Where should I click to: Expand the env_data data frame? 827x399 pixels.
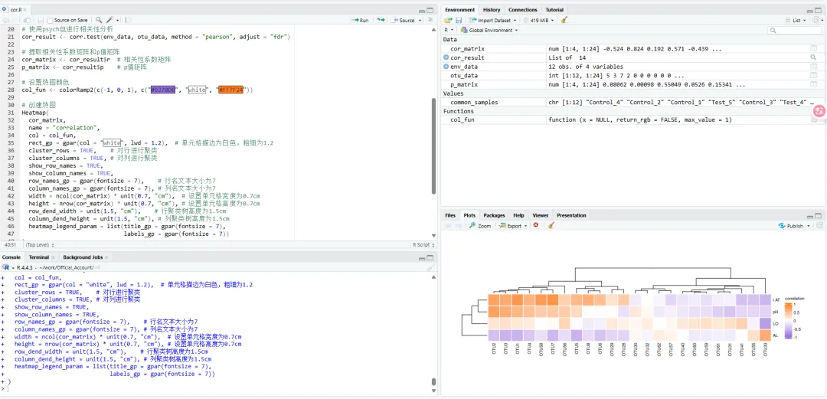(446, 67)
